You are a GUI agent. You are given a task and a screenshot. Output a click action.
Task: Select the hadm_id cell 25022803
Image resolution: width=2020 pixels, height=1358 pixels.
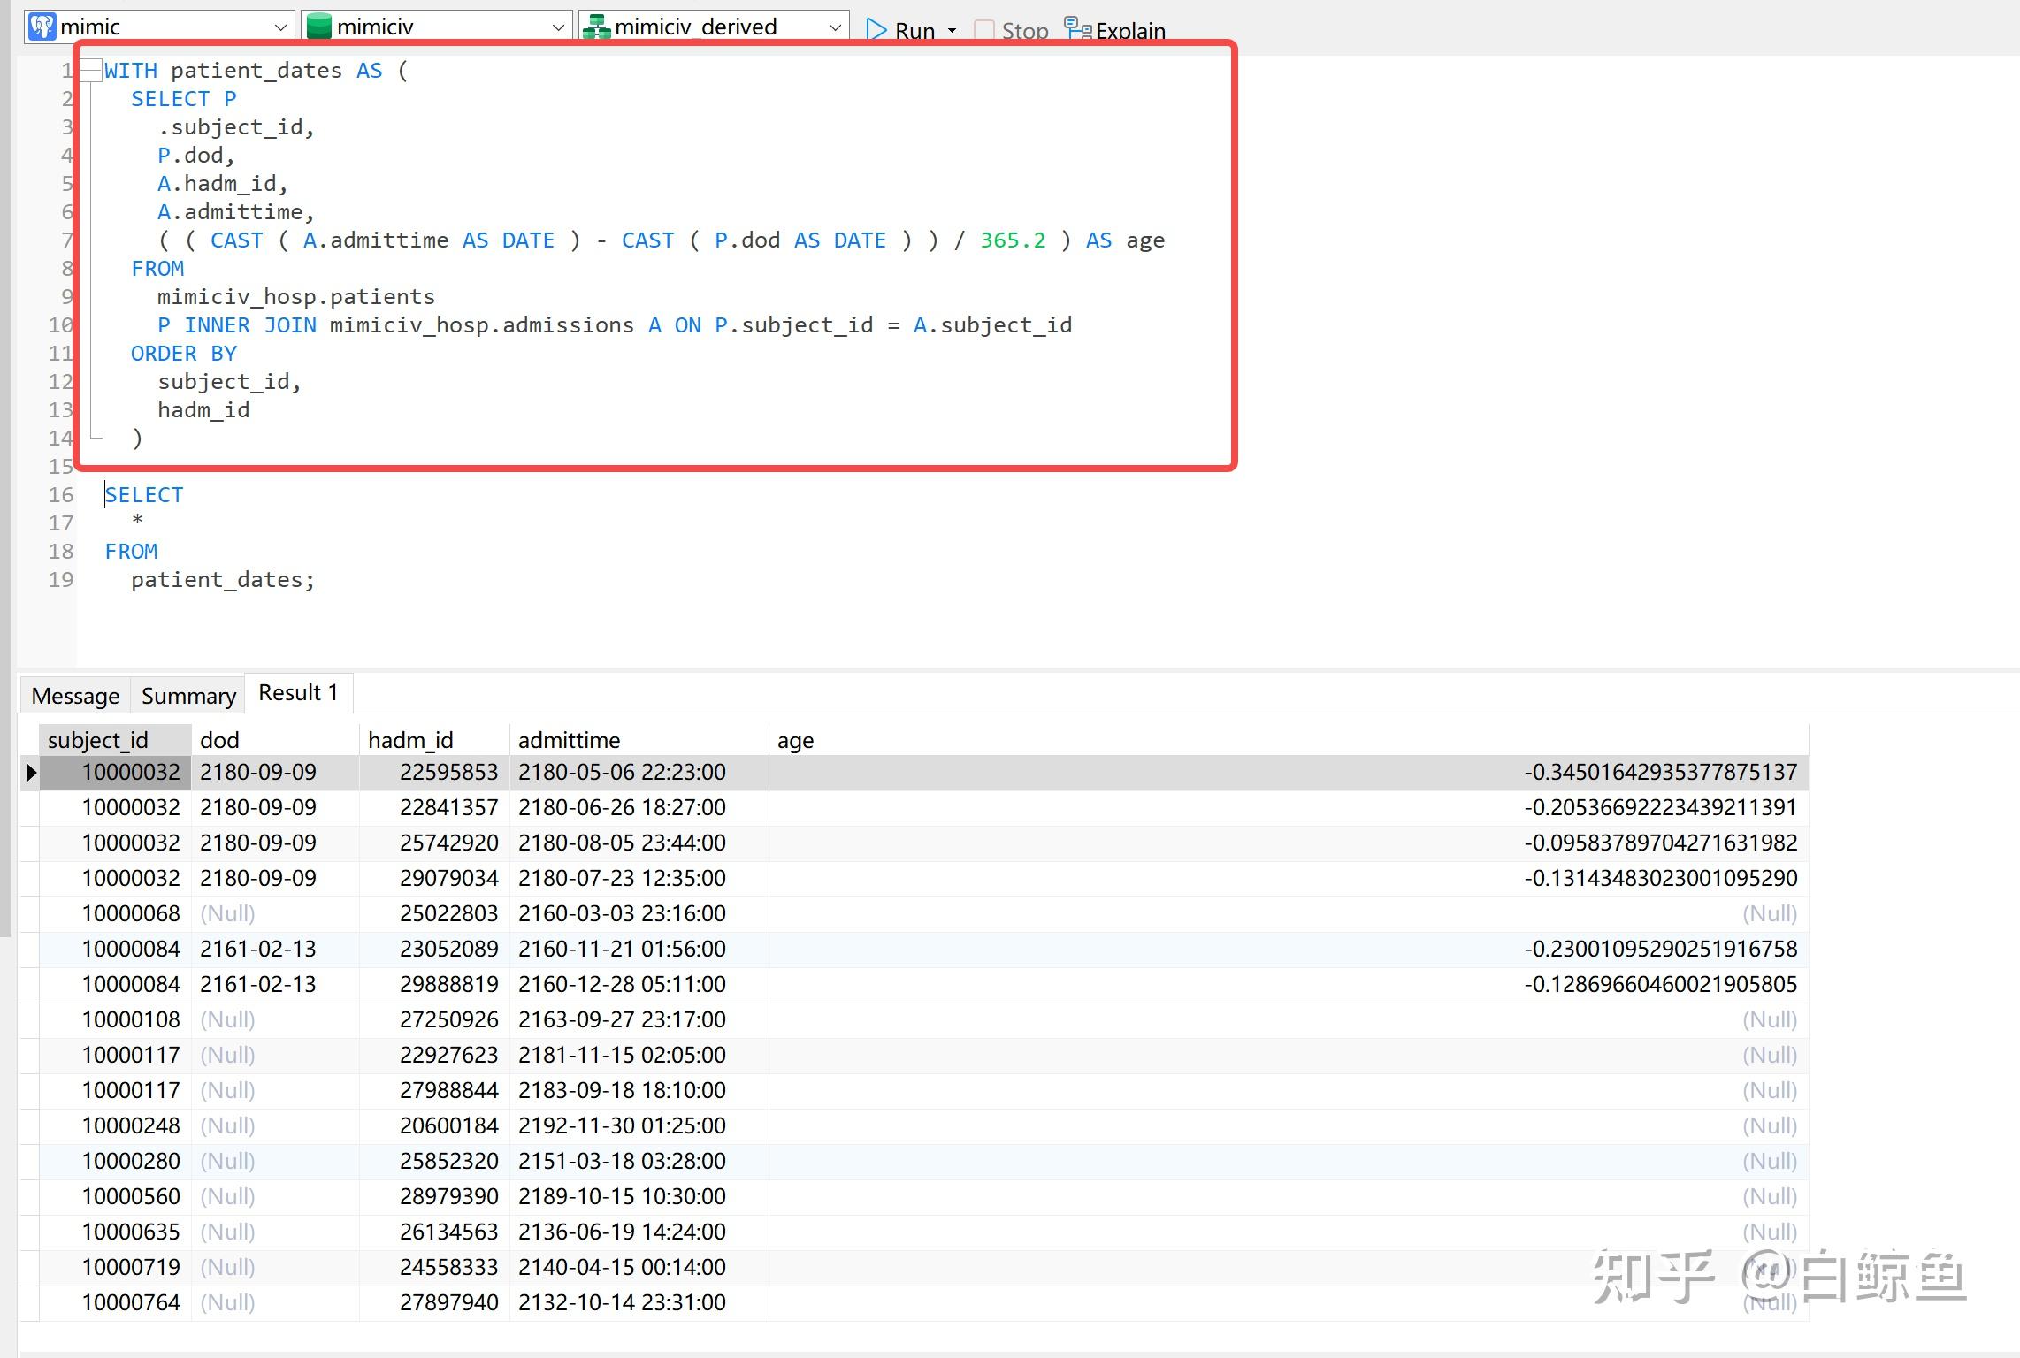click(x=448, y=913)
